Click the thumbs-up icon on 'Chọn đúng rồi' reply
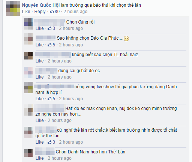Screen dimensions: 192x162 point(49,28)
